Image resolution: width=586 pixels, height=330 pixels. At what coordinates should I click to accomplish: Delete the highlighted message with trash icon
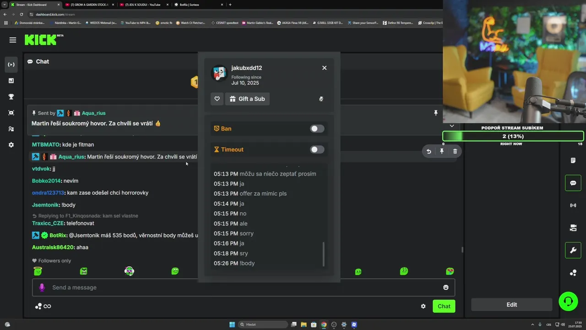coord(455,151)
